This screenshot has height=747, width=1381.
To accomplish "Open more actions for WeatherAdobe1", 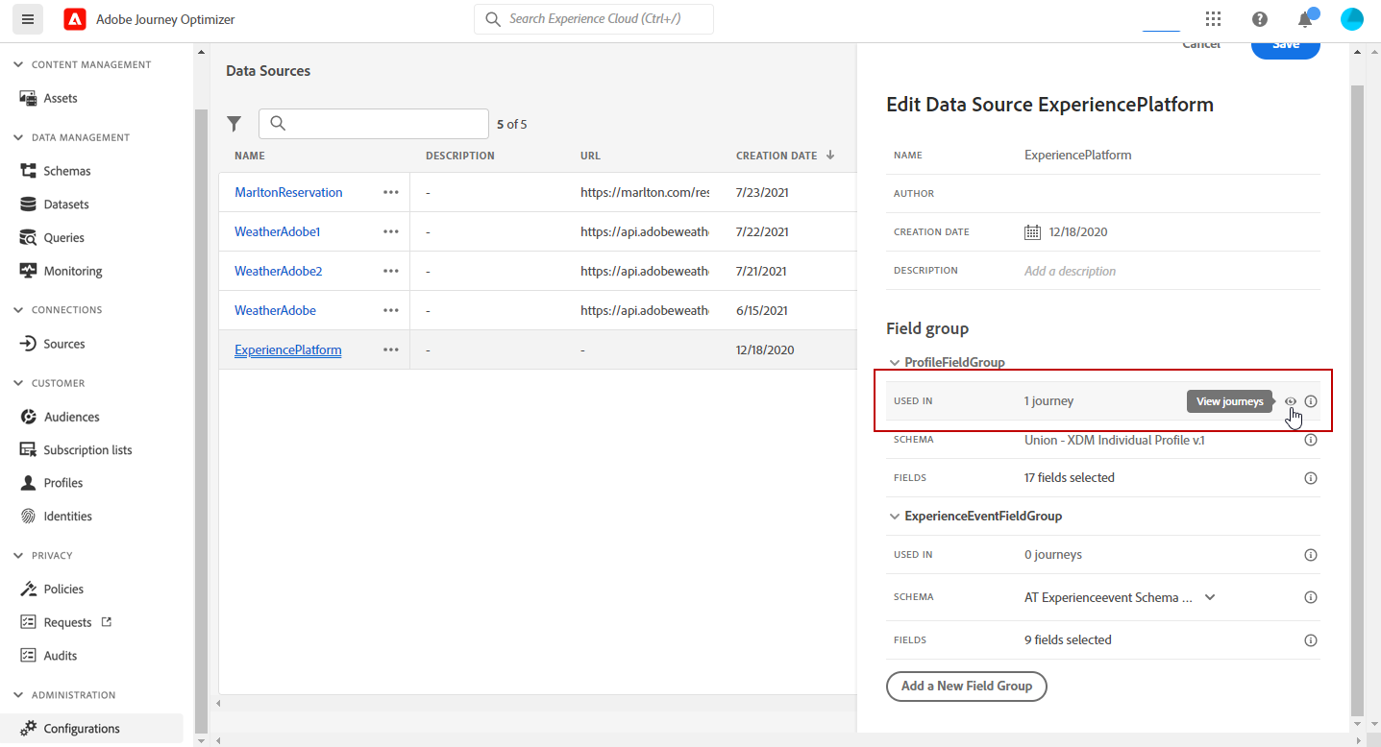I will (x=391, y=231).
